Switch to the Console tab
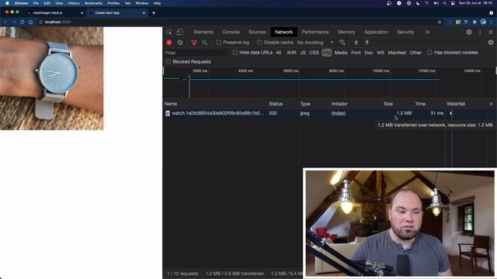This screenshot has height=279, width=497. [231, 32]
